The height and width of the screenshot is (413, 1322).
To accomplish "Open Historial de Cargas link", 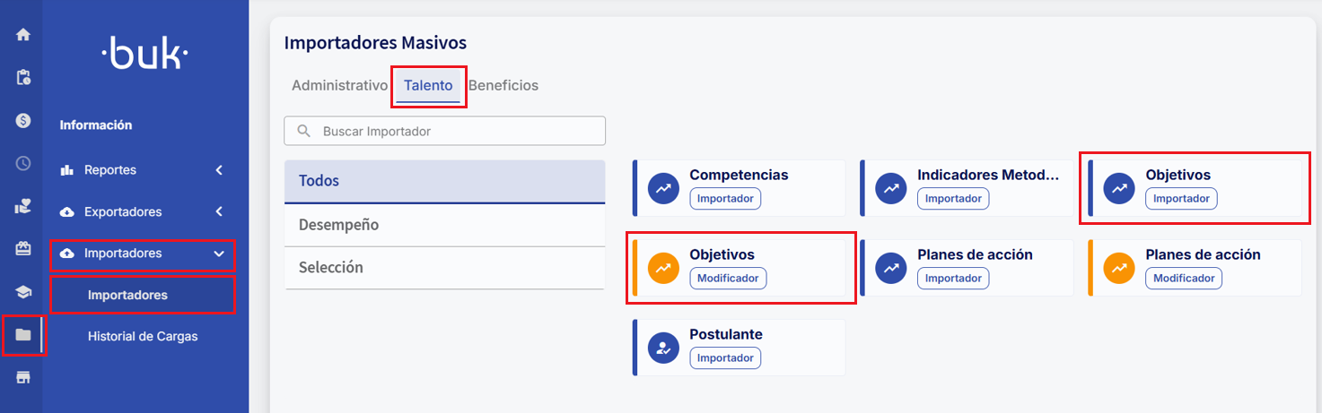I will pyautogui.click(x=143, y=337).
